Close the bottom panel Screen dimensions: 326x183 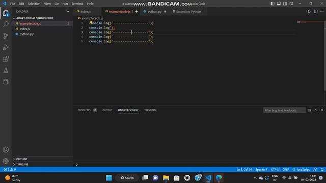click(x=322, y=110)
